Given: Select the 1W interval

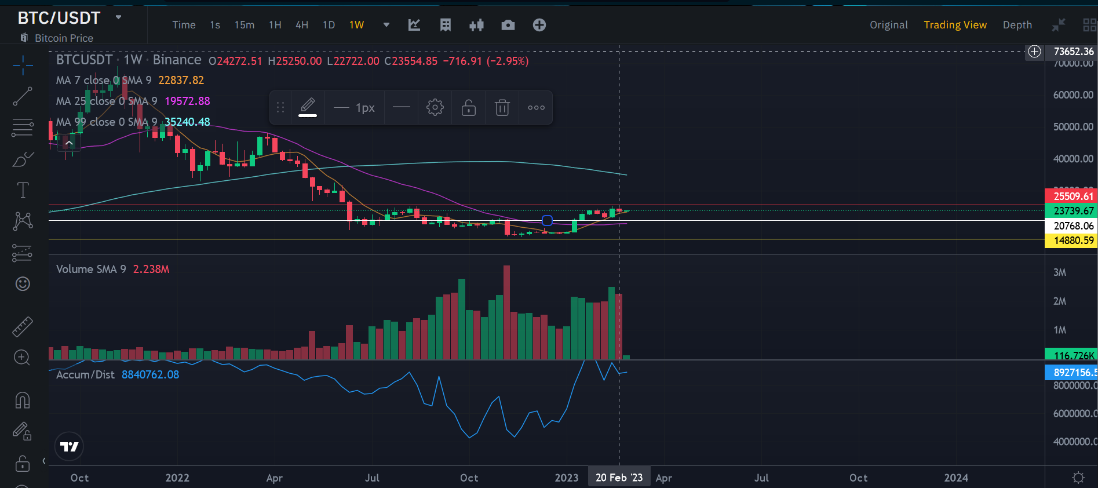Looking at the screenshot, I should coord(357,25).
